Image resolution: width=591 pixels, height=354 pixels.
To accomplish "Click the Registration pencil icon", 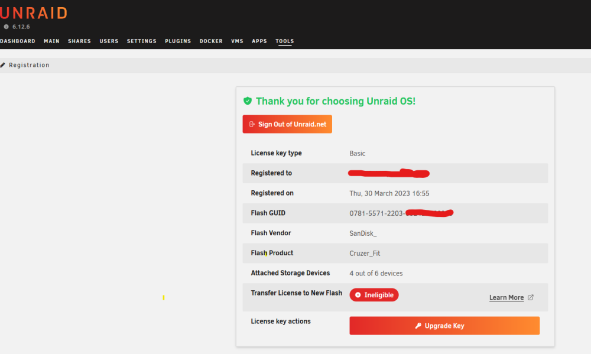I will (x=2, y=65).
